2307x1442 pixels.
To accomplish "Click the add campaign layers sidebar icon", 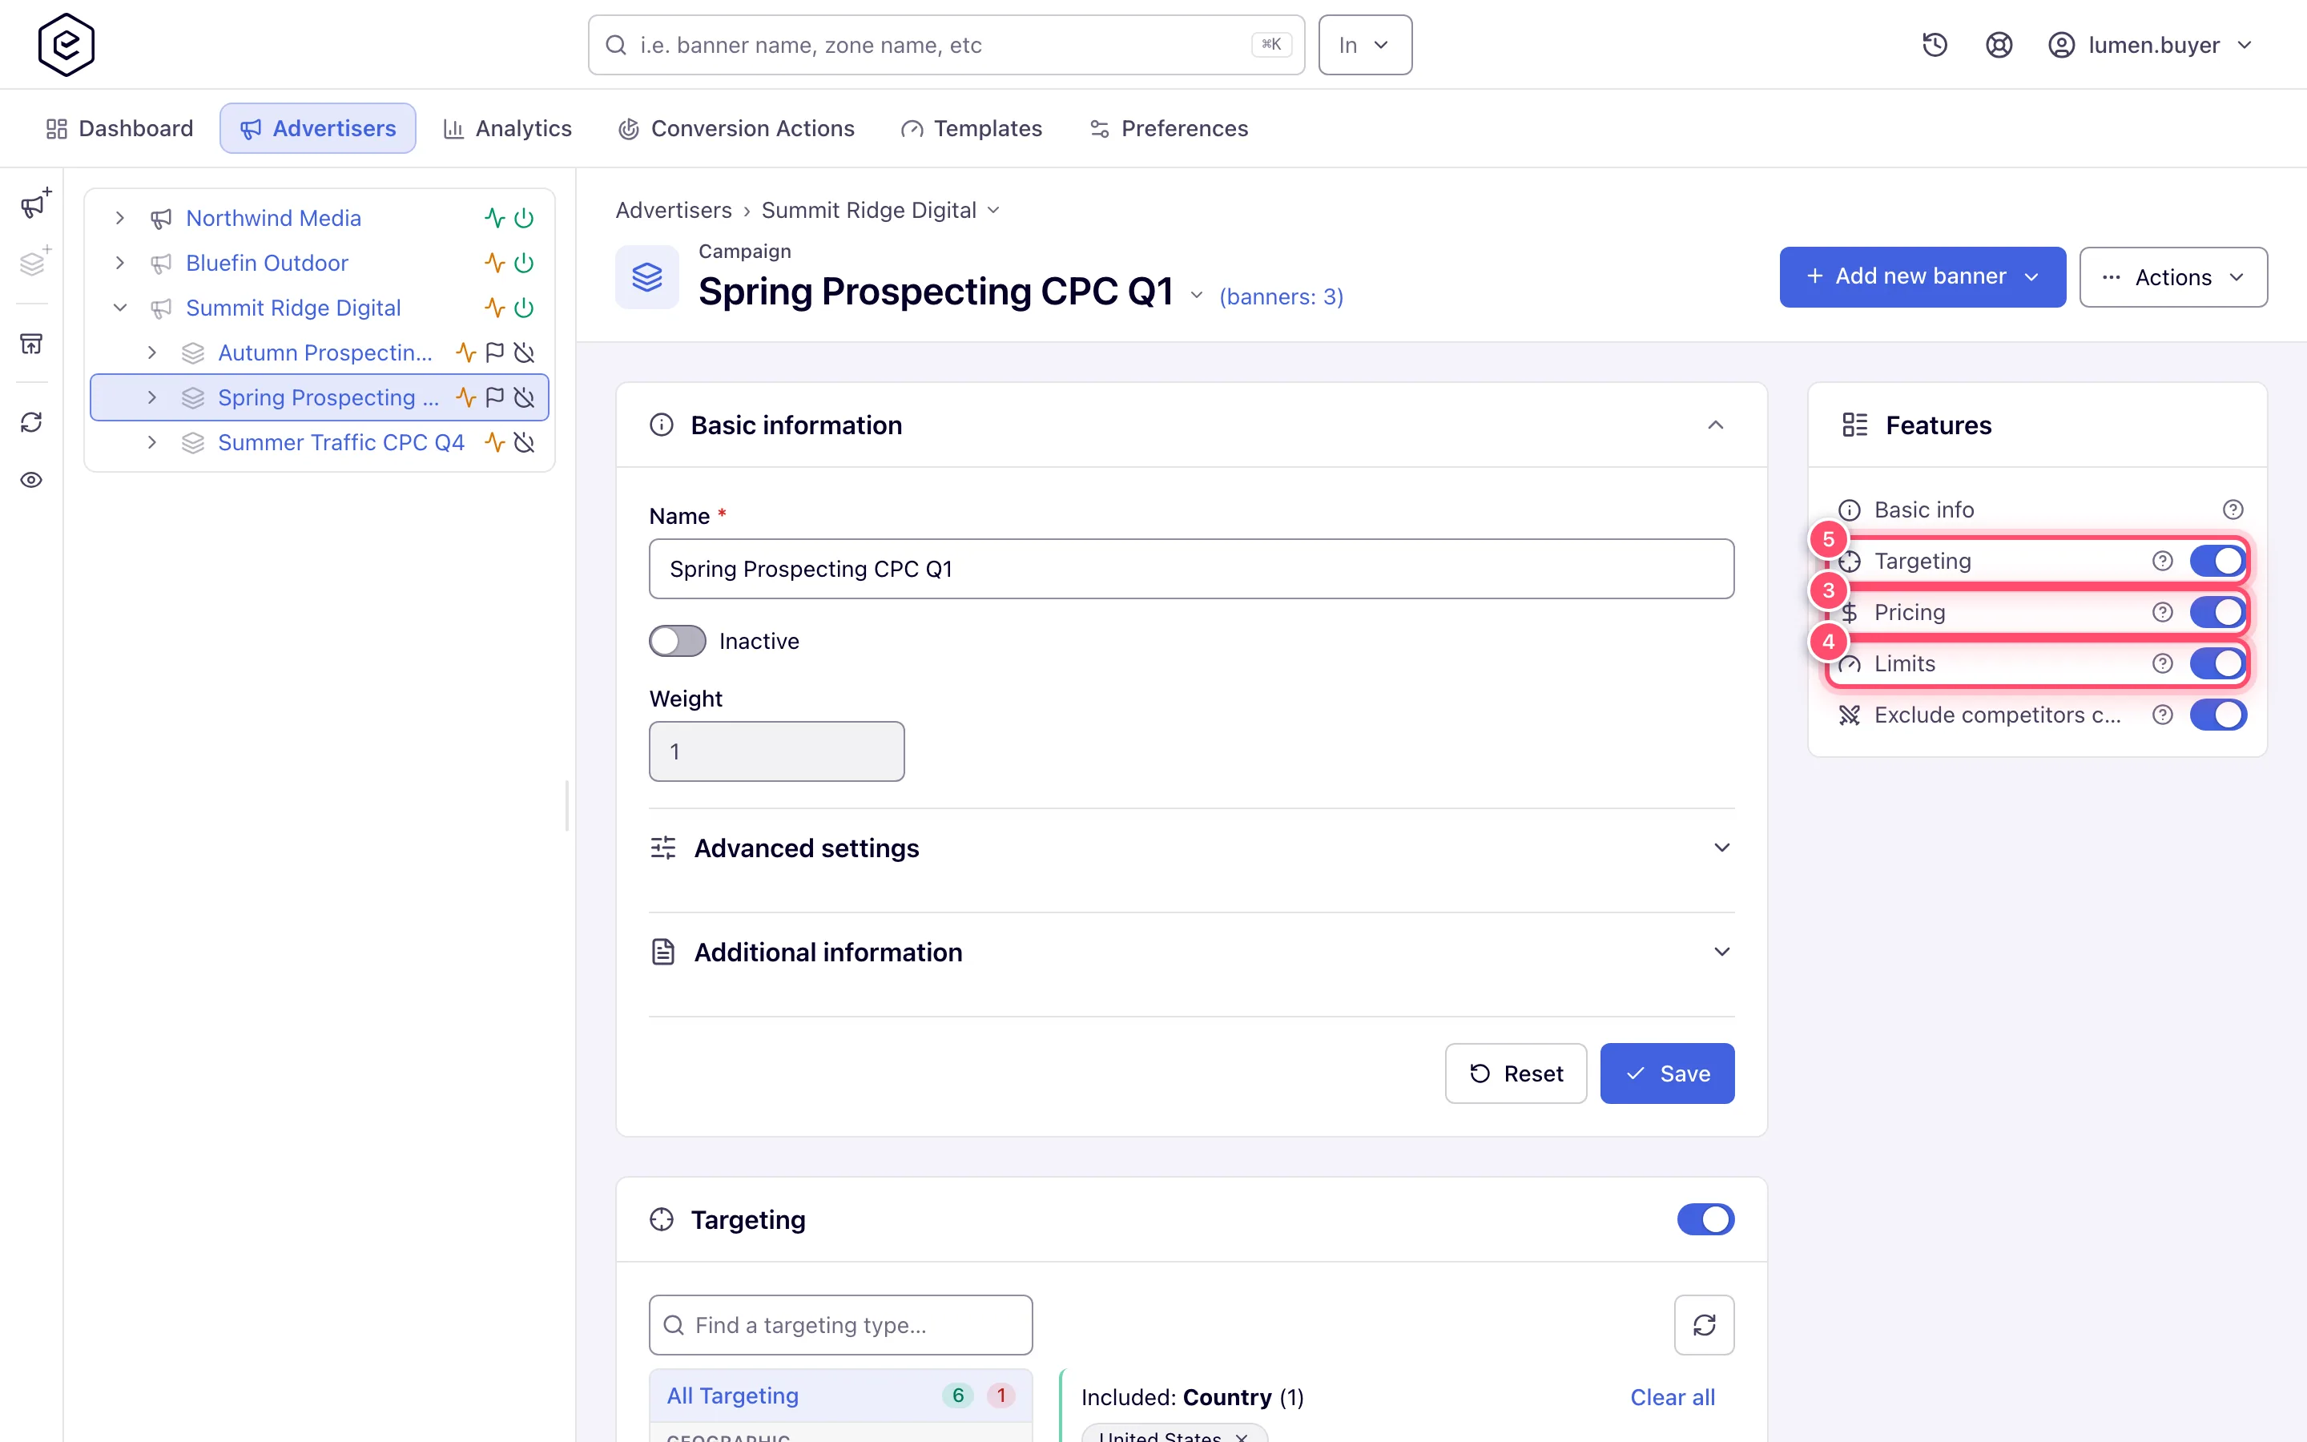I will point(34,260).
